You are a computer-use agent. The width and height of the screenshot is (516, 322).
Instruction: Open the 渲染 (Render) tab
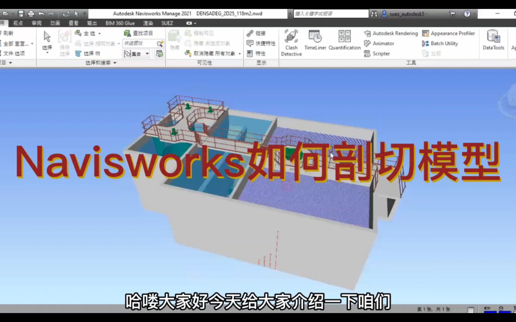point(148,23)
